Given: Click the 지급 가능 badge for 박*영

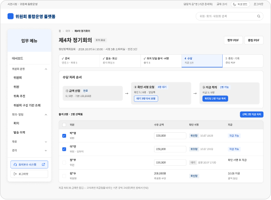Looking at the screenshot, I should 234,136.
